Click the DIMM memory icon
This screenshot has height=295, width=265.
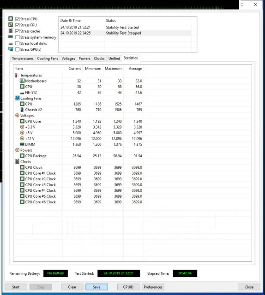click(x=22, y=144)
